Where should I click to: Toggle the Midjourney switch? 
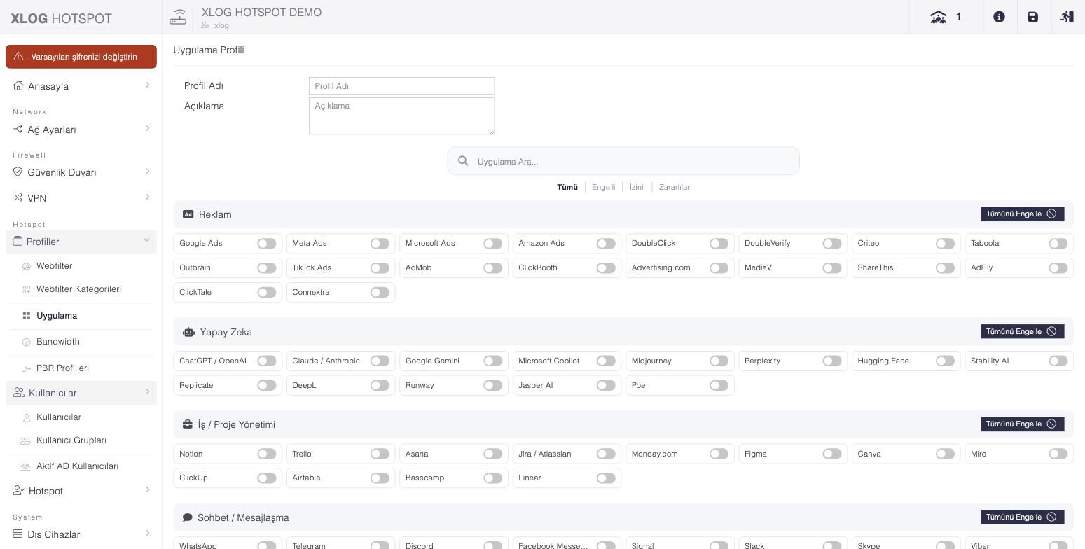tap(719, 361)
